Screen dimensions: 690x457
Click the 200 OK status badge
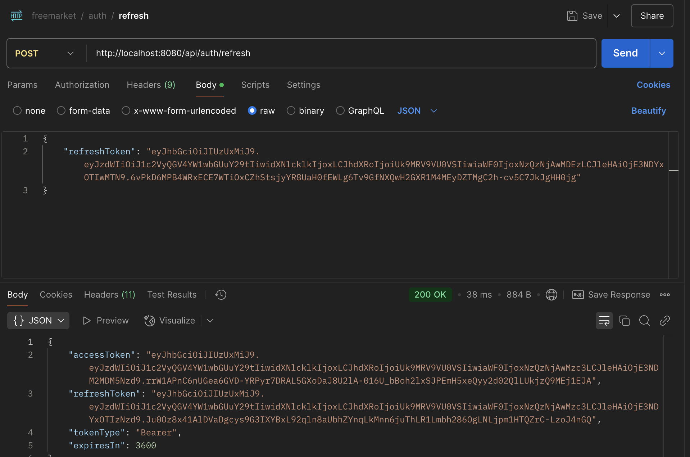(430, 295)
